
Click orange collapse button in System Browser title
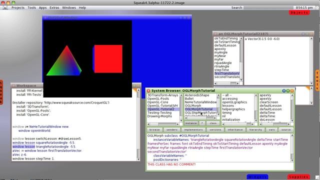(x=292, y=90)
